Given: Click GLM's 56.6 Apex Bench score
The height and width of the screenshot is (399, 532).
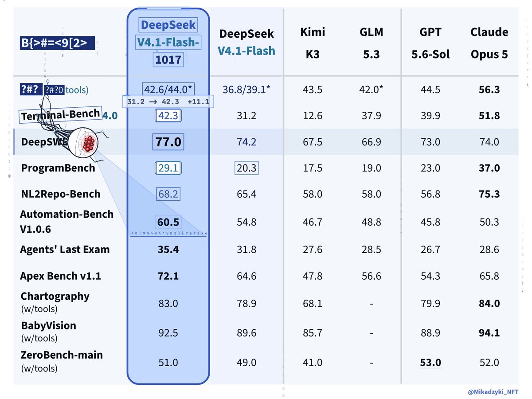Looking at the screenshot, I should [x=372, y=276].
